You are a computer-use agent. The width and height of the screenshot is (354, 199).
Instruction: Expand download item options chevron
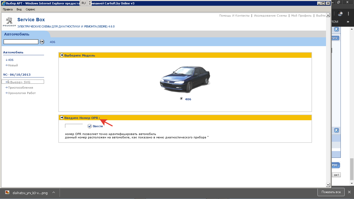tap(54, 193)
